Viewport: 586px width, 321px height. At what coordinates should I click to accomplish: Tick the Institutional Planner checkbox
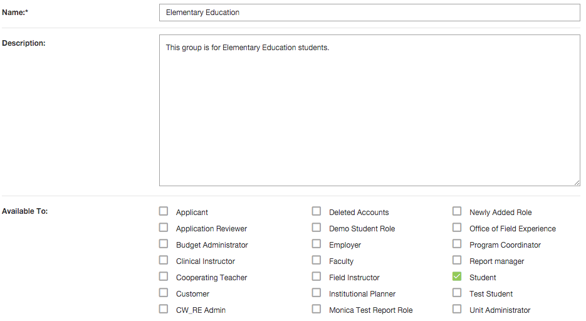(x=316, y=293)
